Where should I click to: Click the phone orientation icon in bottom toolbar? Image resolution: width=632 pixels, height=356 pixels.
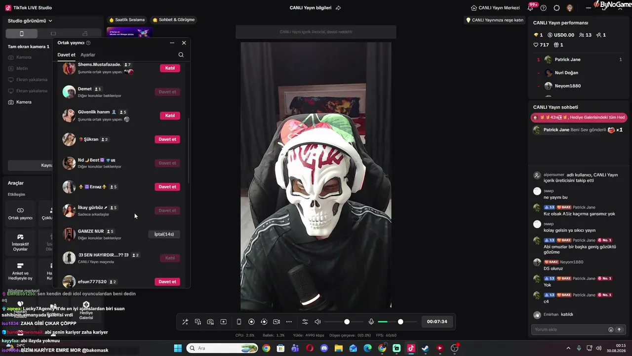tap(239, 322)
